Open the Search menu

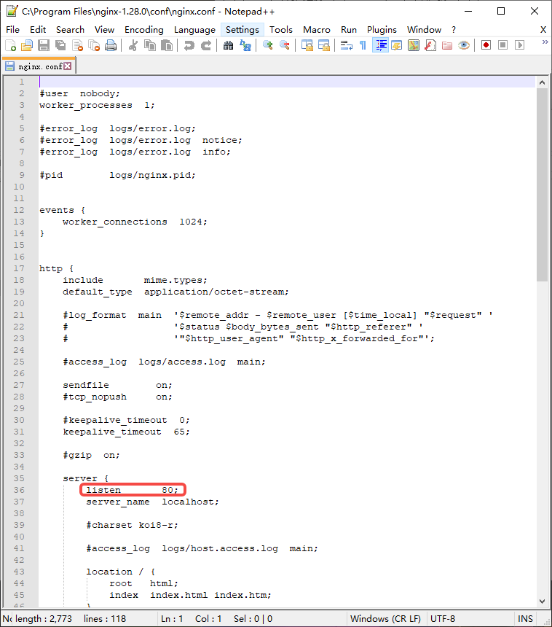tap(71, 30)
